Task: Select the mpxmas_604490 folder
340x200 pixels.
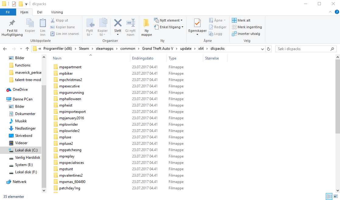Action: tap(72, 182)
